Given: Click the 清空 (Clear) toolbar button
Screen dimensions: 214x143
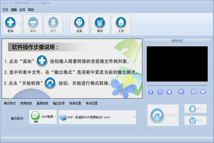Looking at the screenshot, I should pyautogui.click(x=53, y=24).
